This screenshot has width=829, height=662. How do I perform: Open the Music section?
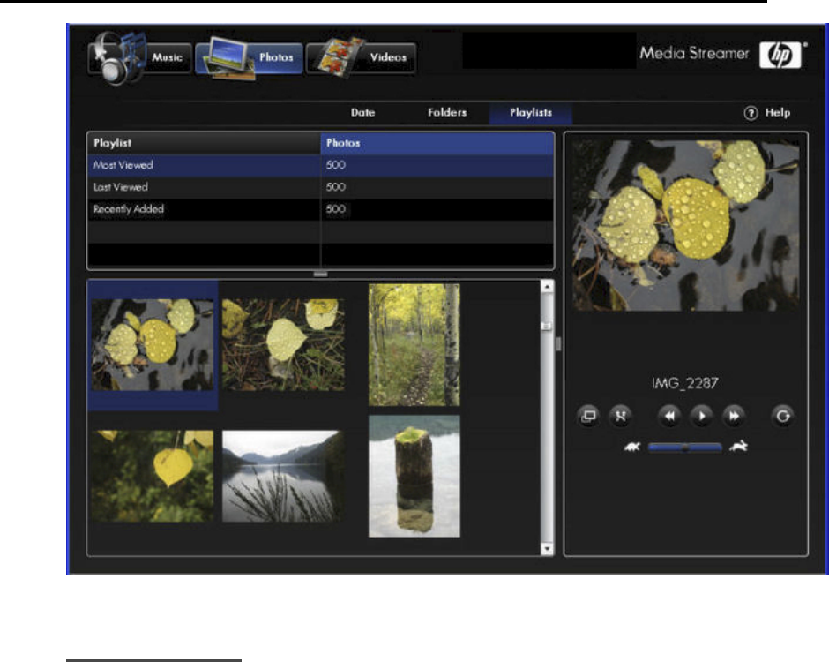[x=140, y=57]
